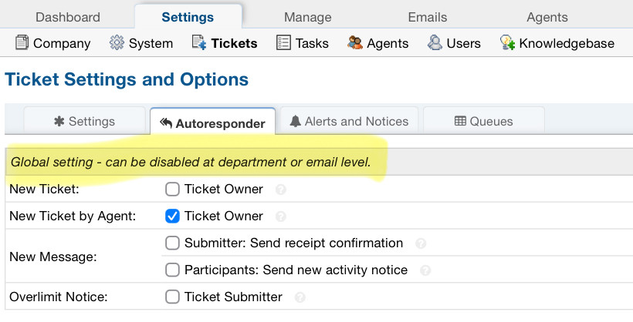This screenshot has width=633, height=322.
Task: Click the Tasks checklist icon
Action: point(283,42)
